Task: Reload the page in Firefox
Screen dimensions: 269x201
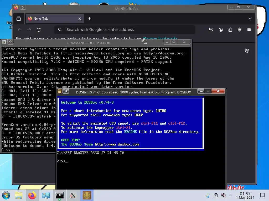Action: (x=39, y=30)
